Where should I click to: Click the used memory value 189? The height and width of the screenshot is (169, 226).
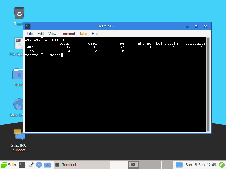[94, 47]
